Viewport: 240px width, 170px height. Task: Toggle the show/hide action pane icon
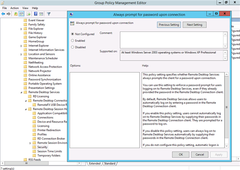pyautogui.click(x=41, y=14)
